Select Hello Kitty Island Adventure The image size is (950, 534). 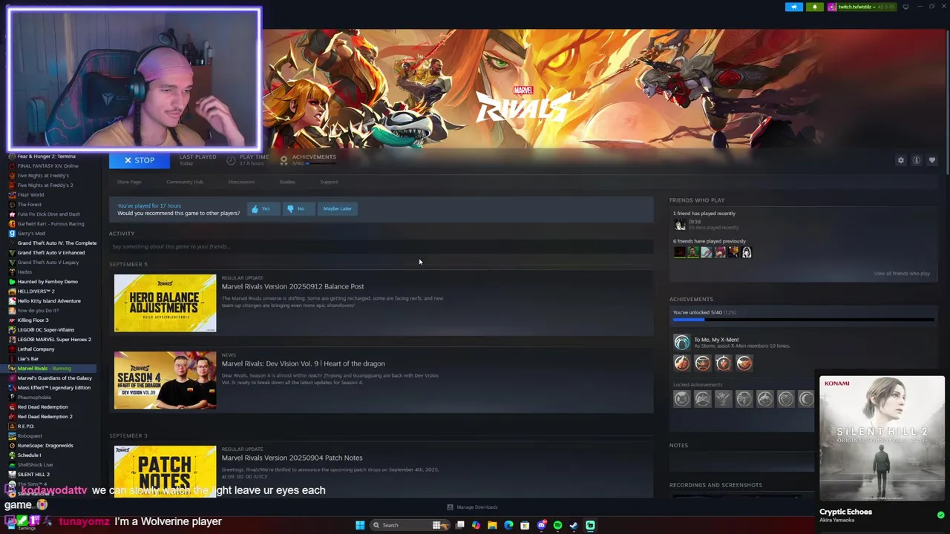[x=49, y=301]
